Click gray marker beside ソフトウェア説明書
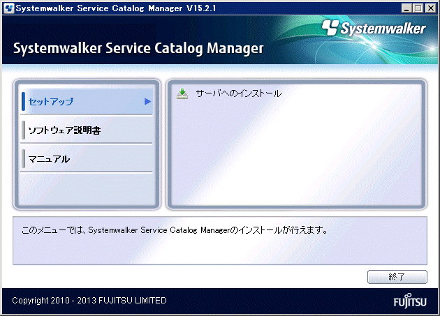The image size is (440, 316). pos(24,130)
